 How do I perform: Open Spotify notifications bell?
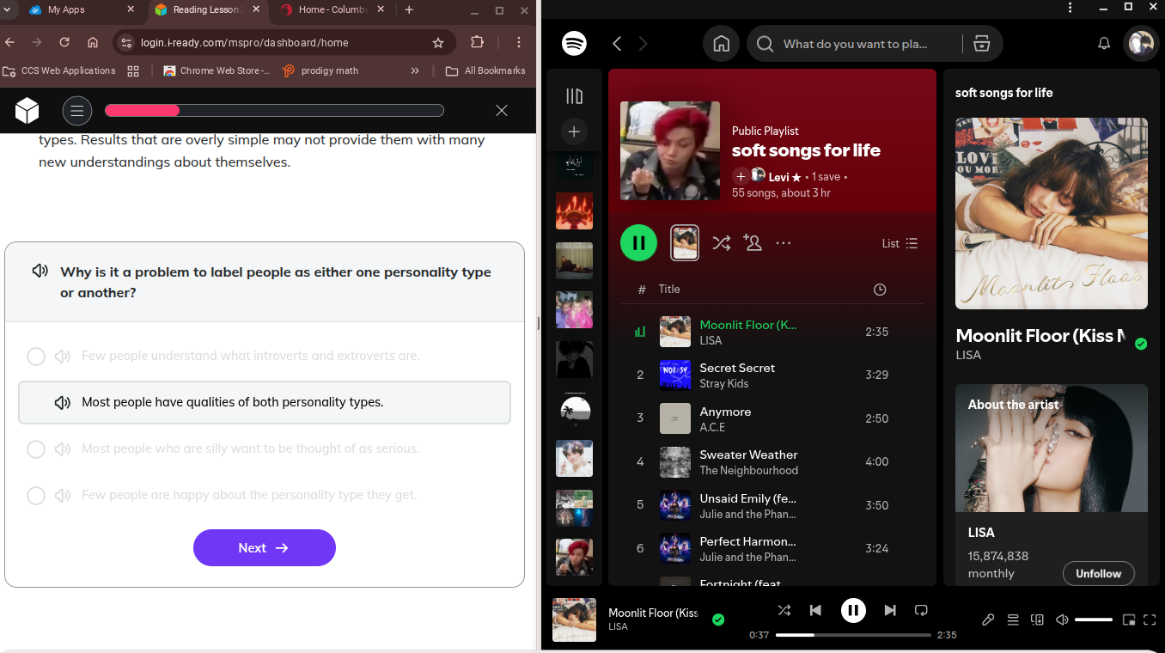[1104, 44]
